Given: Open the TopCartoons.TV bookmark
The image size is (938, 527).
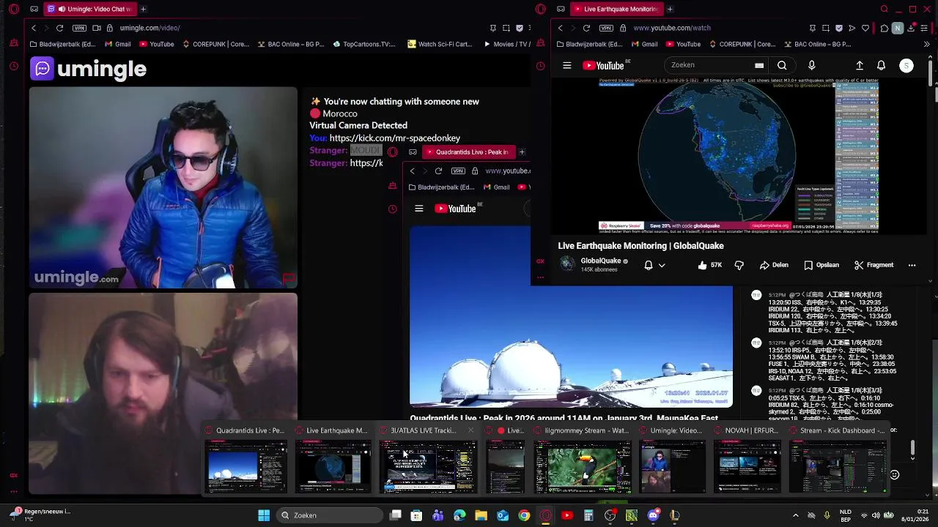Looking at the screenshot, I should click(x=363, y=44).
